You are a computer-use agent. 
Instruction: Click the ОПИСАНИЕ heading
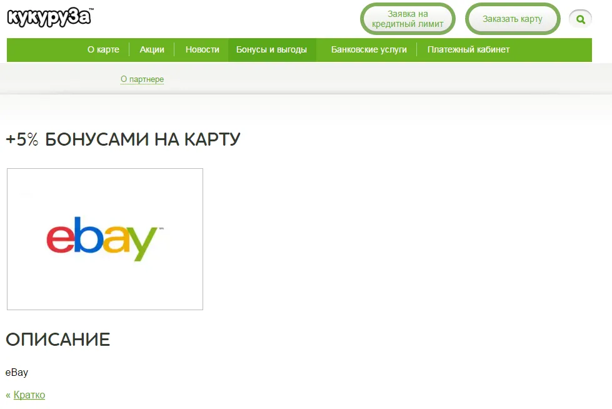tap(58, 340)
